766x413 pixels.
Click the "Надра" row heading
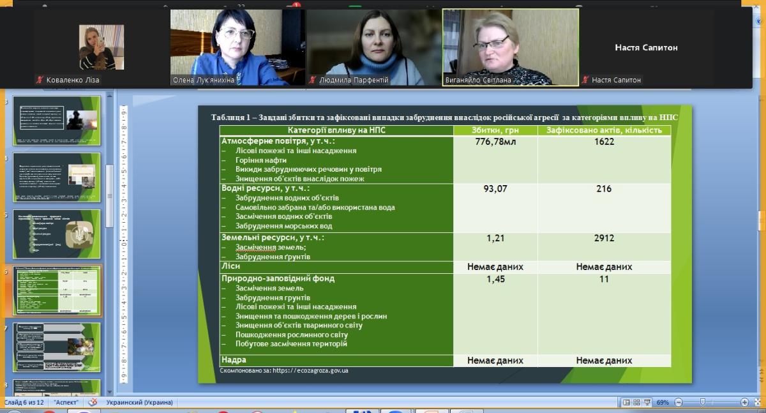[x=234, y=360]
